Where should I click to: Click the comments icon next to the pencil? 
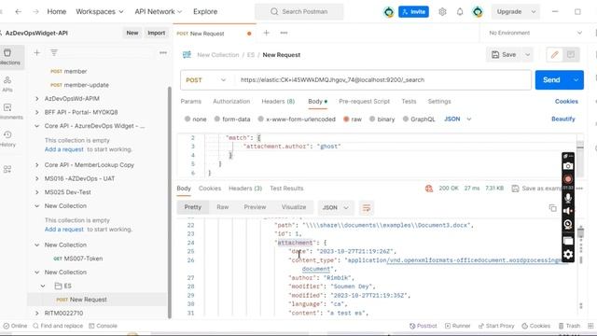tap(570, 55)
